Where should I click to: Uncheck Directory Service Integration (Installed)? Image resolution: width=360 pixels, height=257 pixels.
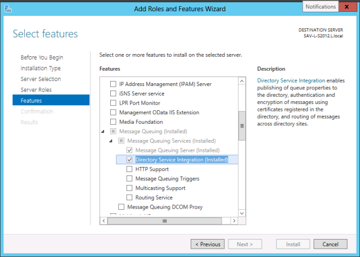(x=129, y=160)
